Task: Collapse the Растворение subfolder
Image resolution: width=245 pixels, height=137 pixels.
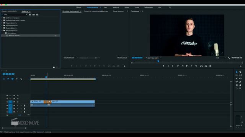Action: coord(3,33)
